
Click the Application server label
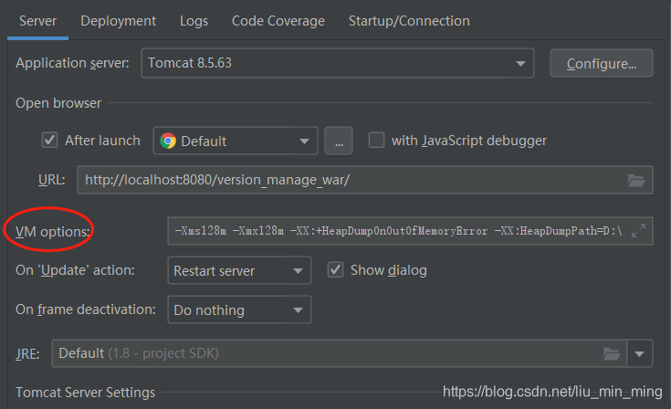coord(72,63)
